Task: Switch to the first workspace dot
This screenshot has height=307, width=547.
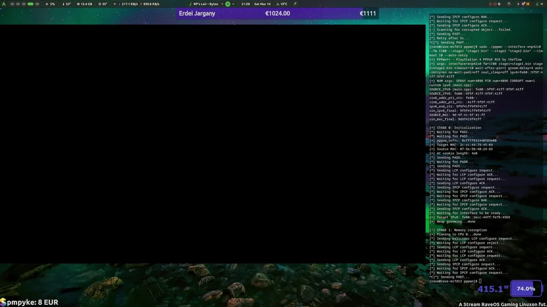Action: (12, 4)
